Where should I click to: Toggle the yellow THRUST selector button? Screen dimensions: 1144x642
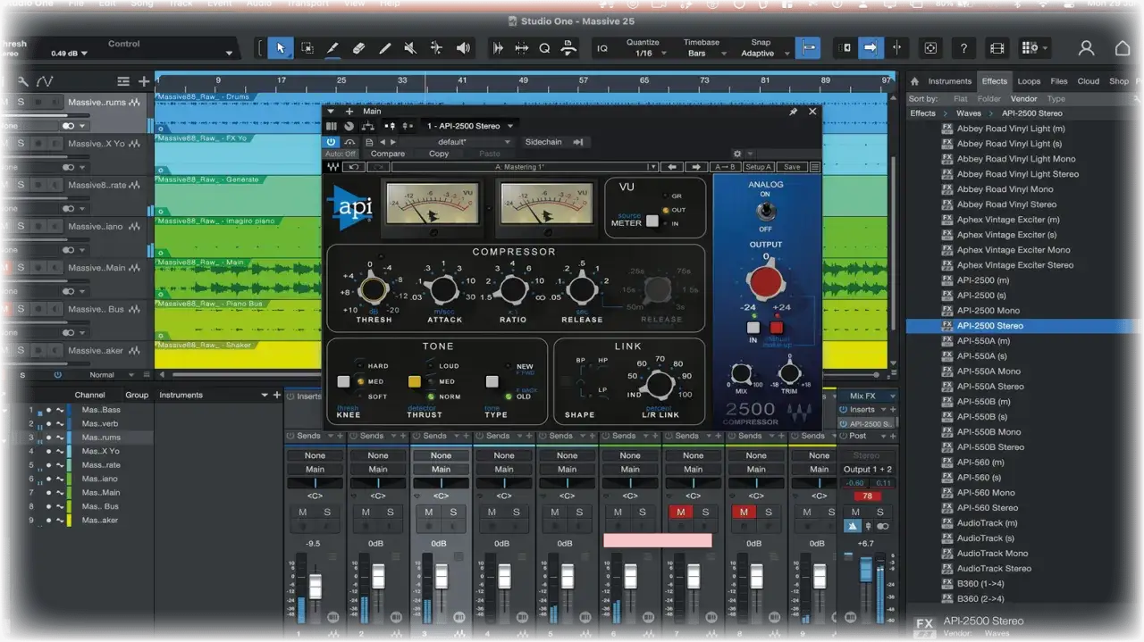click(415, 381)
